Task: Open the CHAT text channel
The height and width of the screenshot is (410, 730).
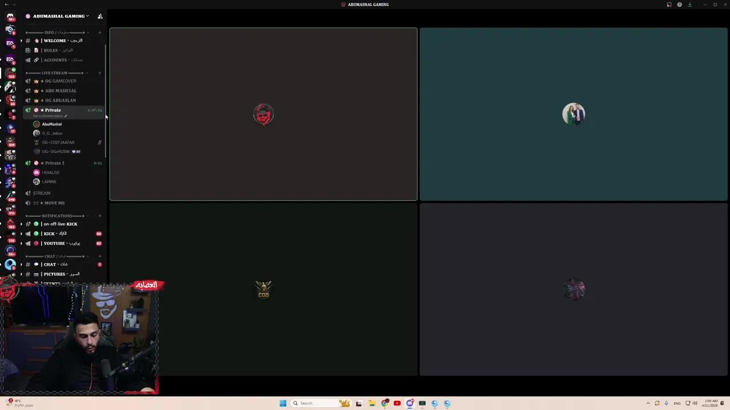Action: (x=63, y=264)
